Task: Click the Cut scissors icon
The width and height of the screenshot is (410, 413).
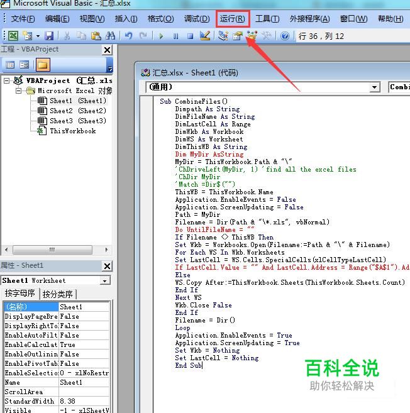Action: [x=67, y=36]
